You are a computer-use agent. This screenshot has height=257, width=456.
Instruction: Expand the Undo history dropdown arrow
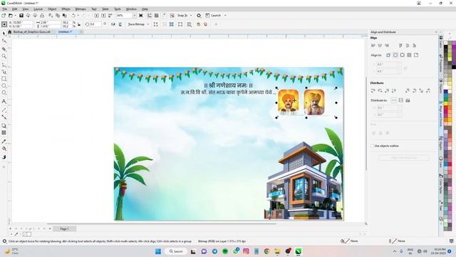coord(78,16)
